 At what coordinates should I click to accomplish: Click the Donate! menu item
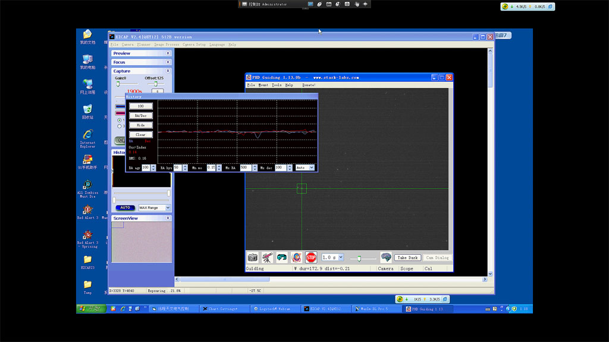(309, 85)
